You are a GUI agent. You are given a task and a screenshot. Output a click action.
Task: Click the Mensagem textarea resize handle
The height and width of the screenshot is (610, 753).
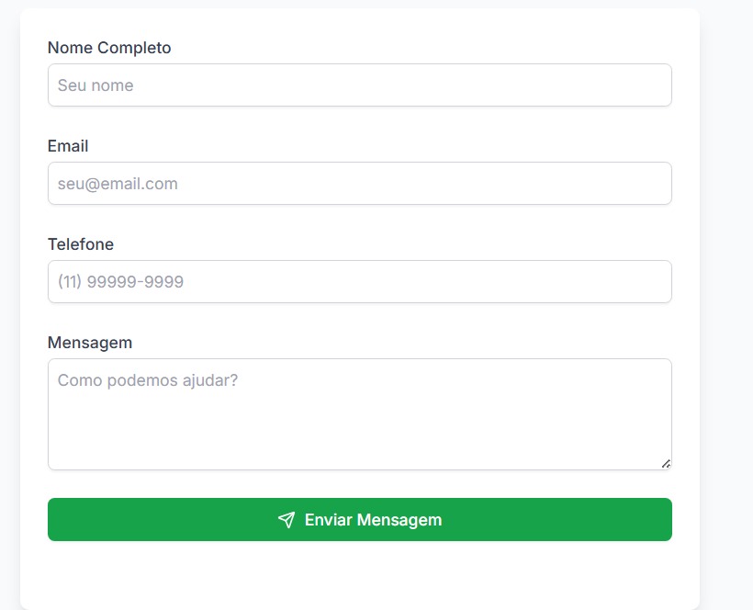click(x=666, y=464)
